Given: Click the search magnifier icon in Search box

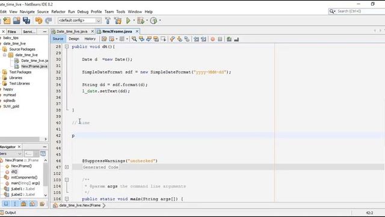Looking at the screenshot, I should (x=332, y=11).
